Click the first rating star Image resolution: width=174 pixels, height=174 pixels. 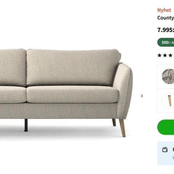[x=159, y=55]
